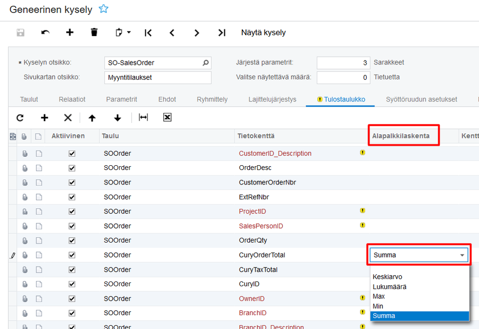
Task: Go to last record
Action: click(222, 32)
